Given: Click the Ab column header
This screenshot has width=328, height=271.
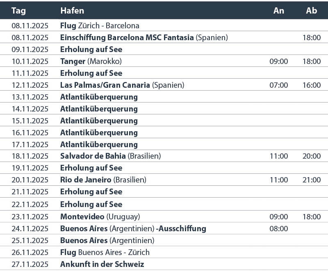Looking at the screenshot, I should pos(312,11).
